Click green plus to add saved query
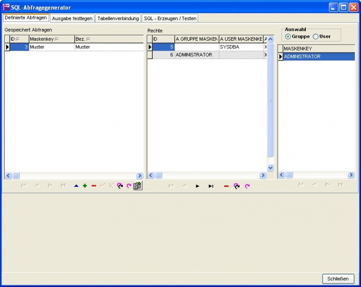Screen dimensions: 361x287 85,186
